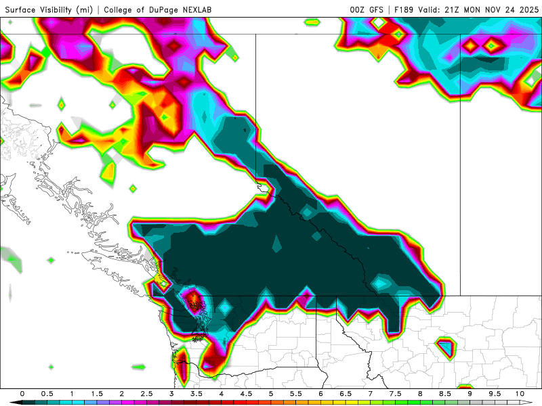Click the 9.5 legend scale label

click(495, 394)
